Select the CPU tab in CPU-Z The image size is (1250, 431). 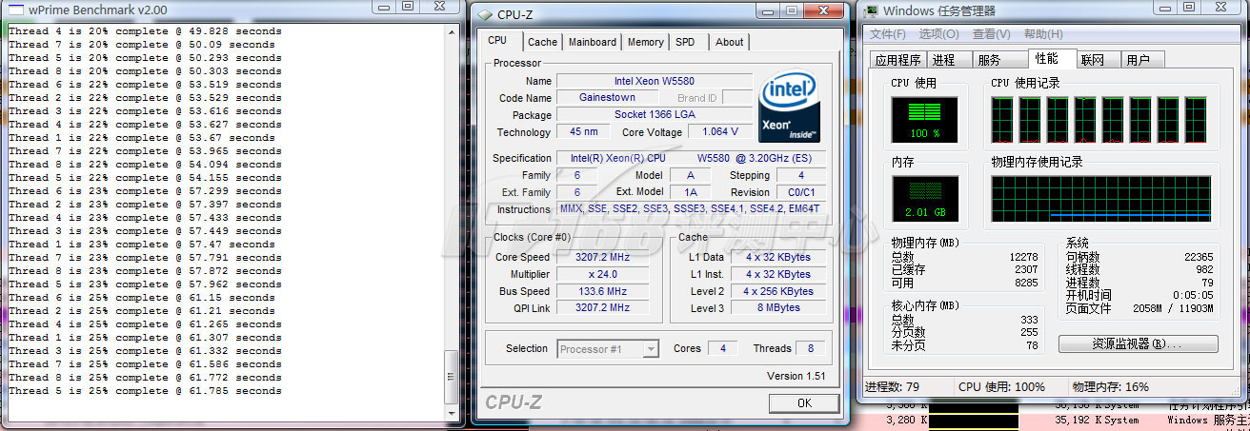(x=496, y=41)
